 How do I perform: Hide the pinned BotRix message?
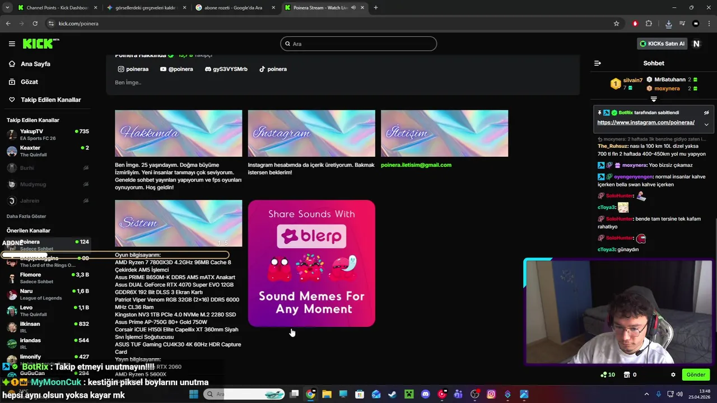click(706, 113)
